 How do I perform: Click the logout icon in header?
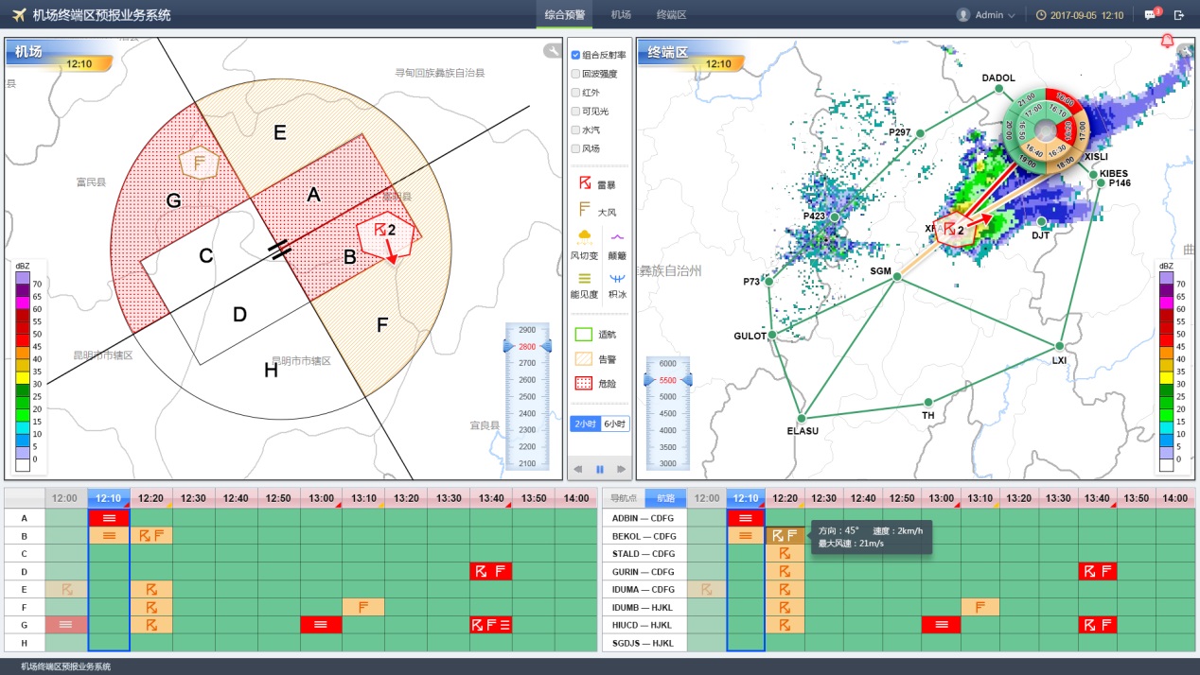tap(1179, 15)
